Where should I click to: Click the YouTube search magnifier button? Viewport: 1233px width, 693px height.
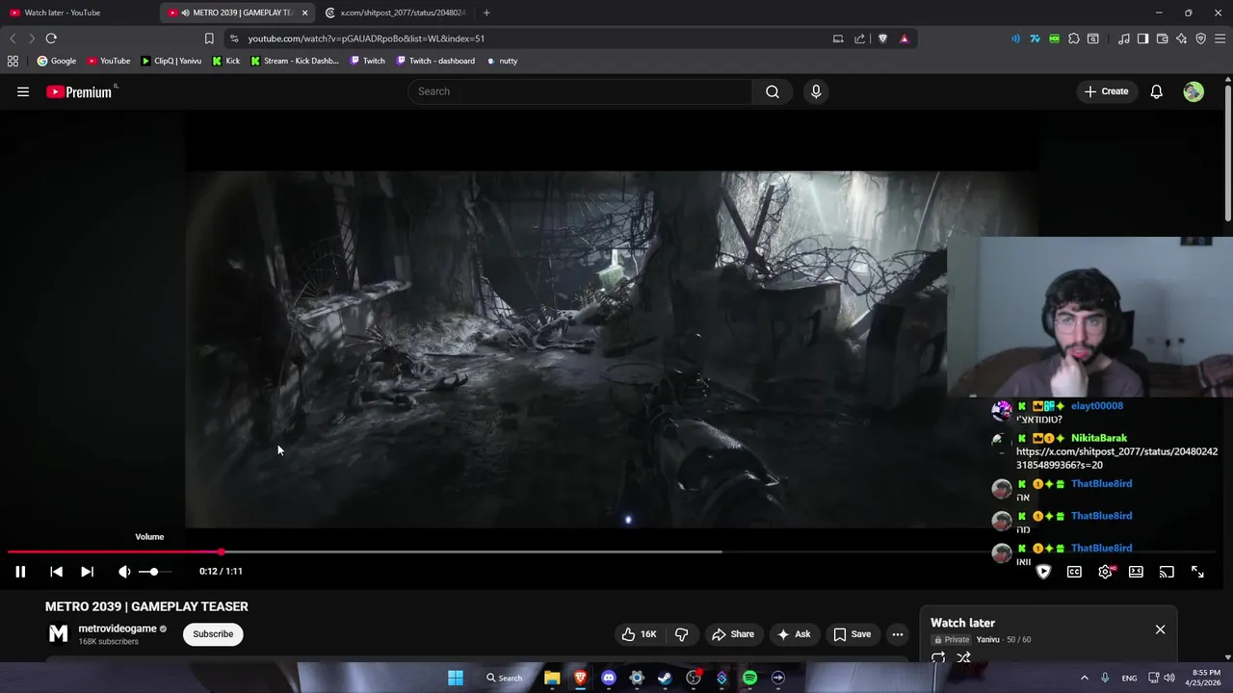[773, 91]
